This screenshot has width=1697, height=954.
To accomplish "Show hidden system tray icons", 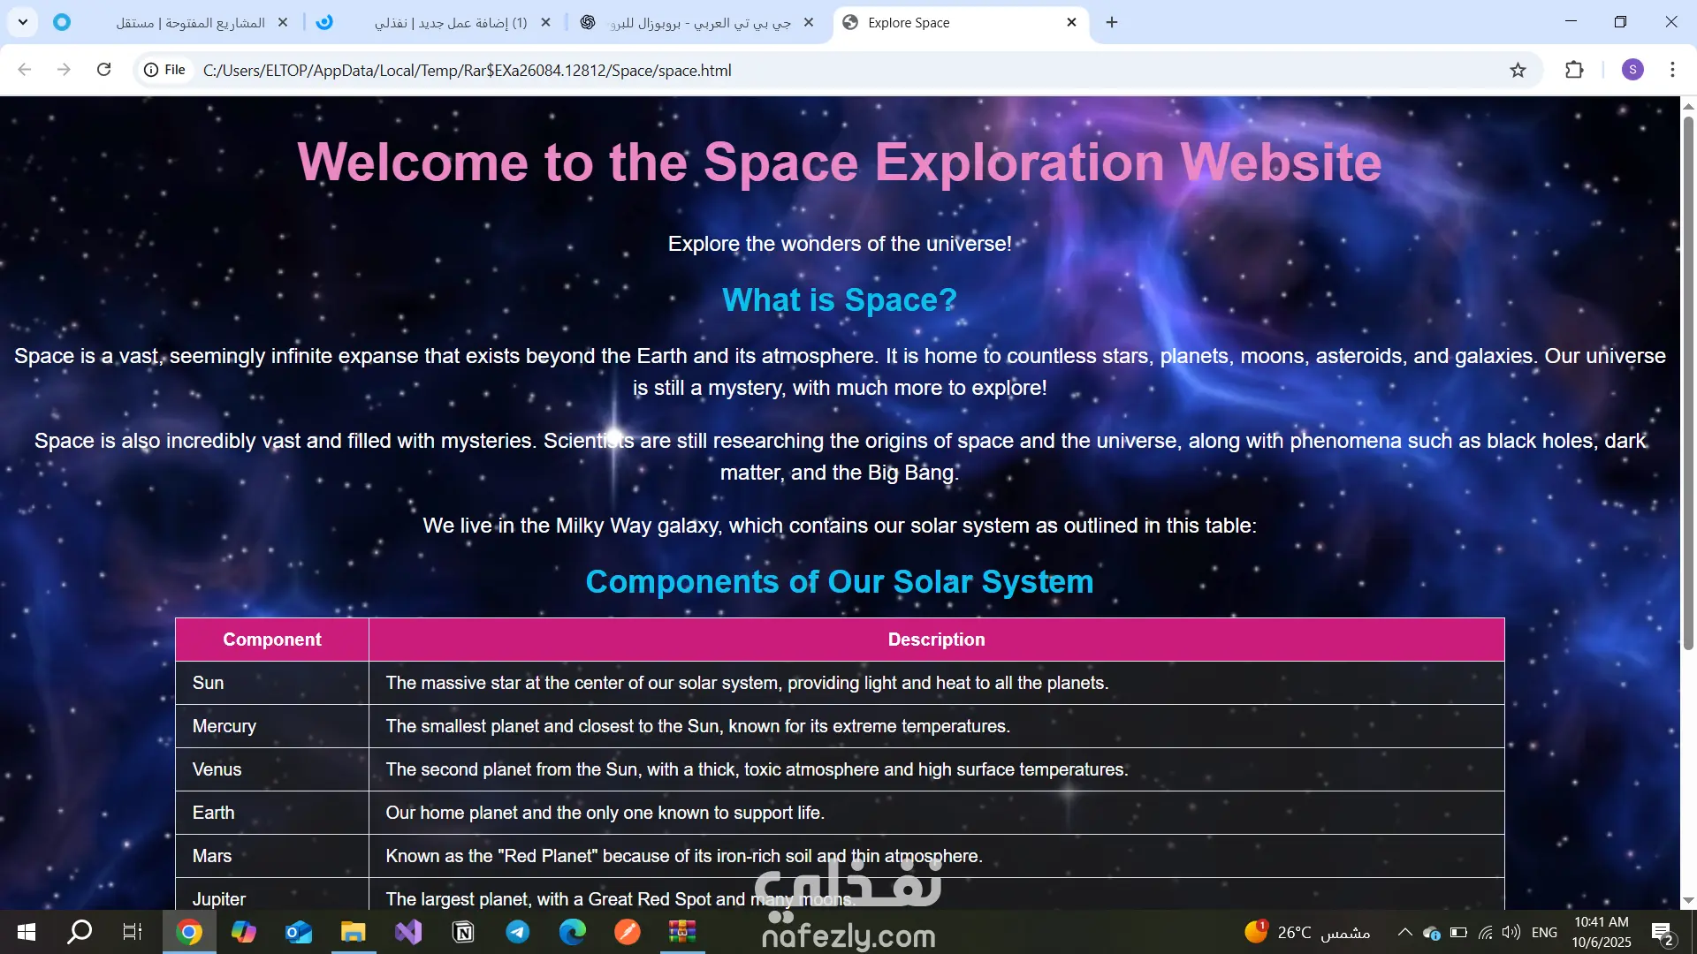I will [x=1404, y=932].
